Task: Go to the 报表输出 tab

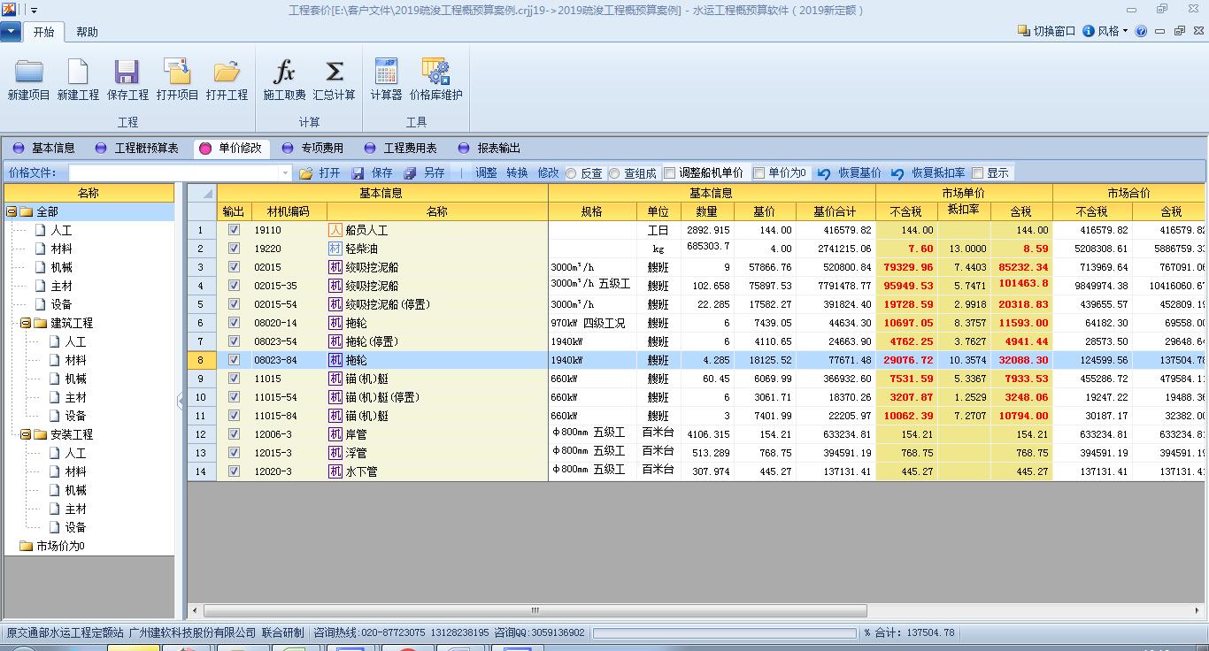Action: (489, 148)
